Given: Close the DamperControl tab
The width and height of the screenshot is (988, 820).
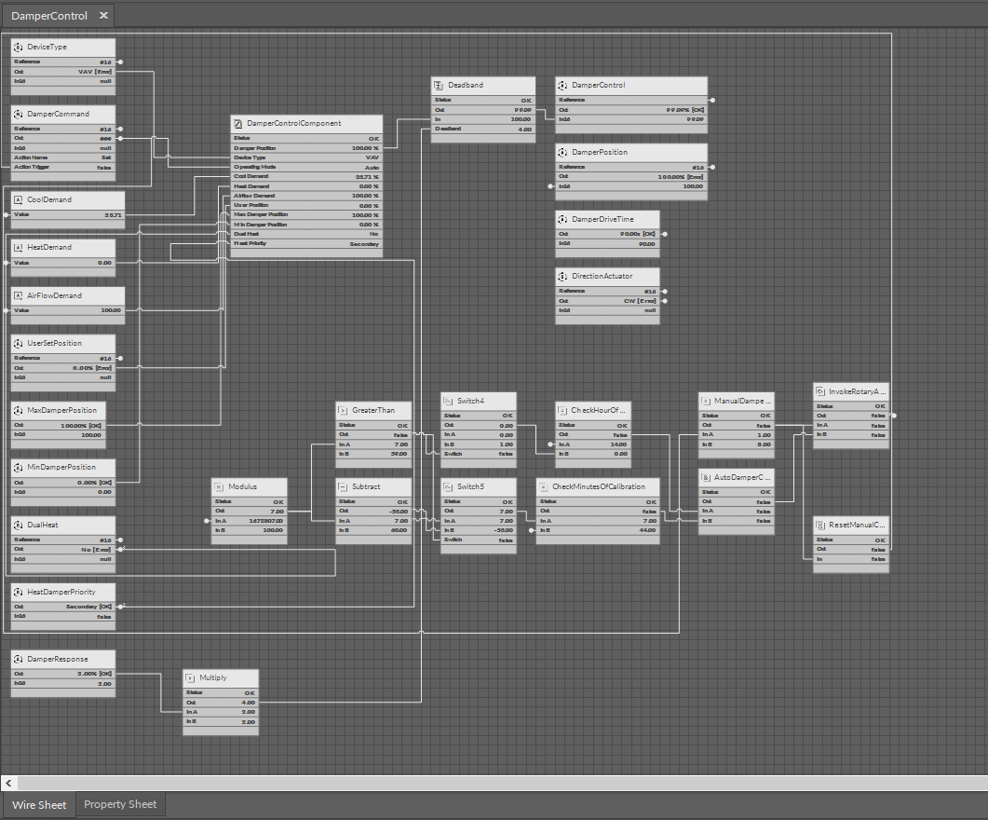Looking at the screenshot, I should 103,15.
